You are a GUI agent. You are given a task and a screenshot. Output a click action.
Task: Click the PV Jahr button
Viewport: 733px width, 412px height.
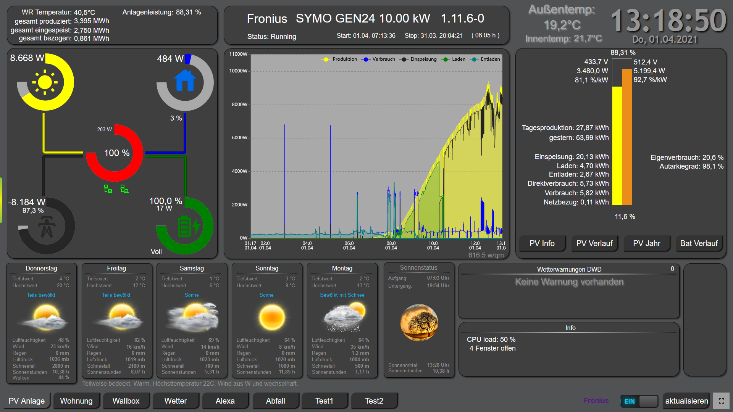tap(647, 243)
